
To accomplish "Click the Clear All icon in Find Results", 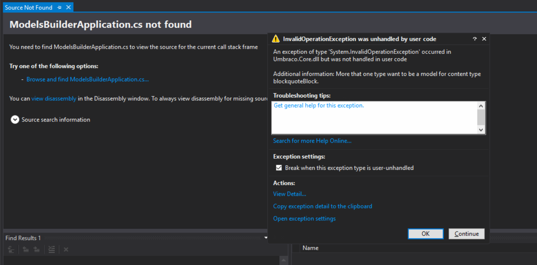I will 52,250.
